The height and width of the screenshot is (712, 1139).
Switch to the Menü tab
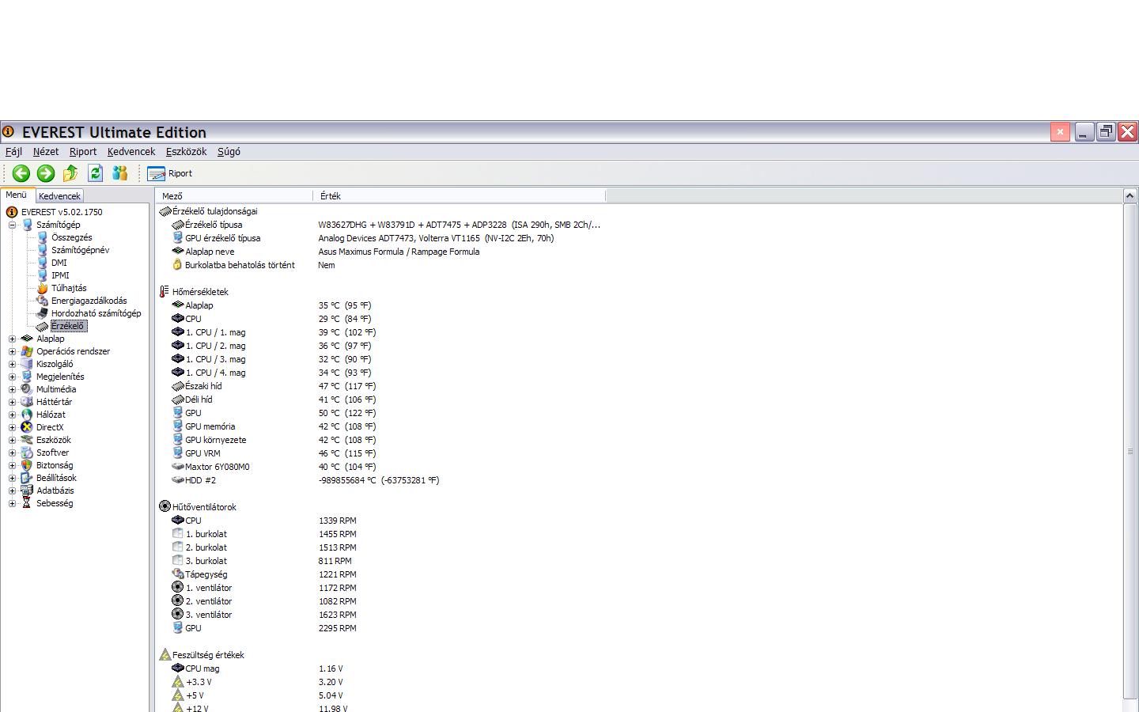pyautogui.click(x=17, y=195)
